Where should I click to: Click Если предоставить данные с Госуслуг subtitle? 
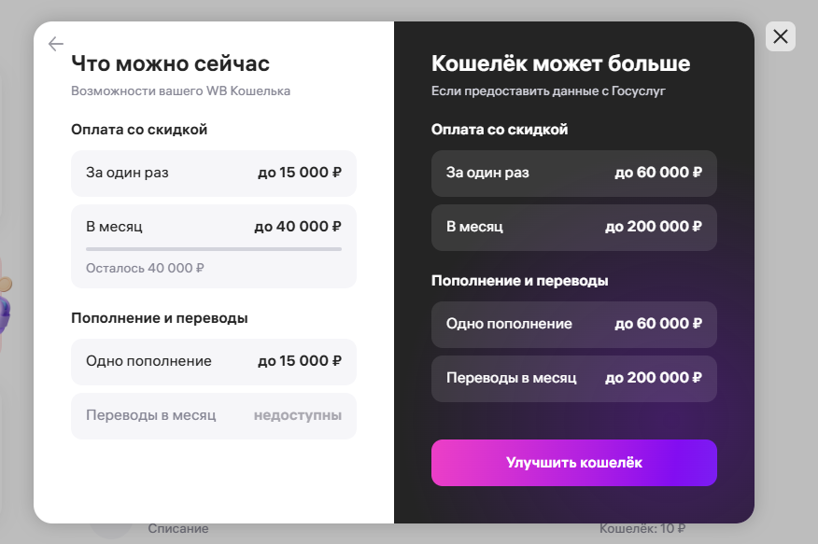[x=548, y=91]
